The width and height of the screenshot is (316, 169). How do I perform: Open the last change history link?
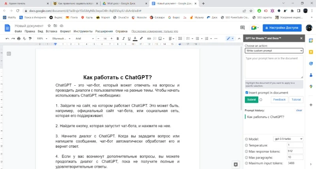pos(155,31)
